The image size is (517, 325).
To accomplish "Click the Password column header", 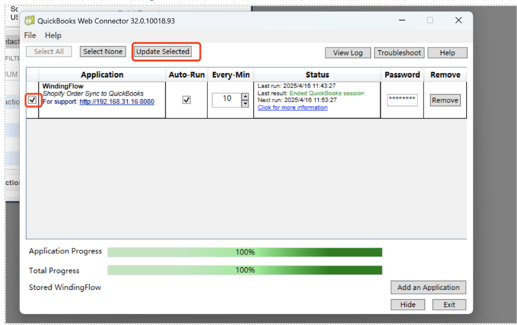I will [402, 75].
